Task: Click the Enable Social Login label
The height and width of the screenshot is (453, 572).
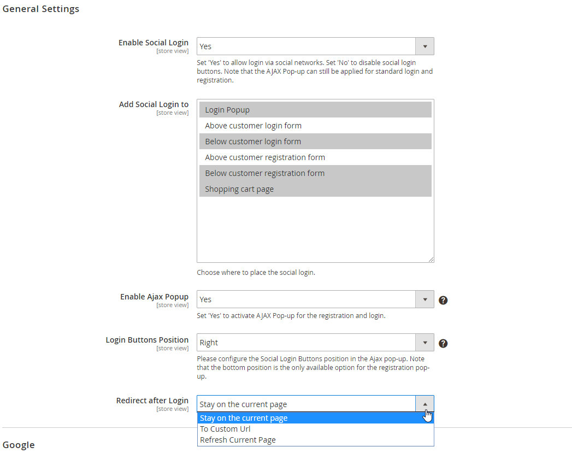Action: (154, 43)
